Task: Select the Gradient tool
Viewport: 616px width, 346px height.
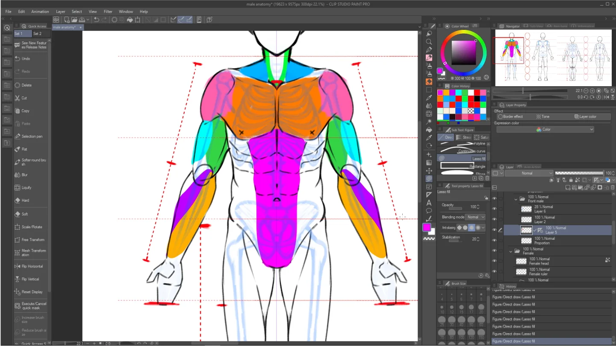Action: point(429,163)
